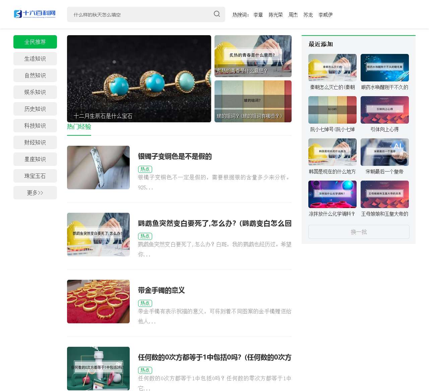Click the 热点 tag on 带金手镯的意义

tap(145, 303)
